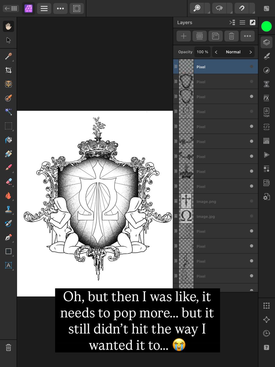Open the piano-keys studio icon

coord(266,141)
